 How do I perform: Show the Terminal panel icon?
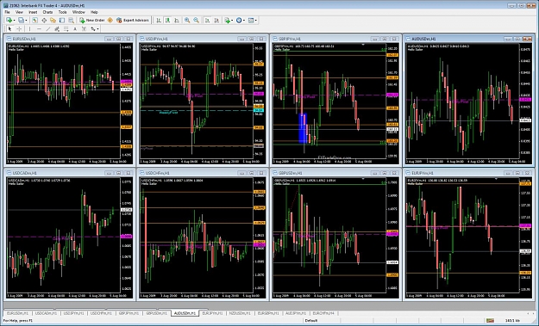[62, 21]
